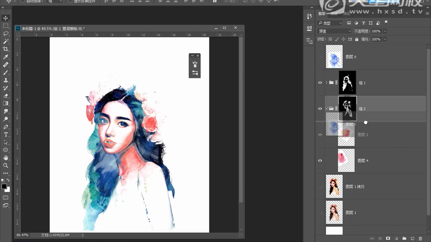Viewport: 431px width, 242px height.
Task: Click the foreground color swatch
Action: coord(4,186)
